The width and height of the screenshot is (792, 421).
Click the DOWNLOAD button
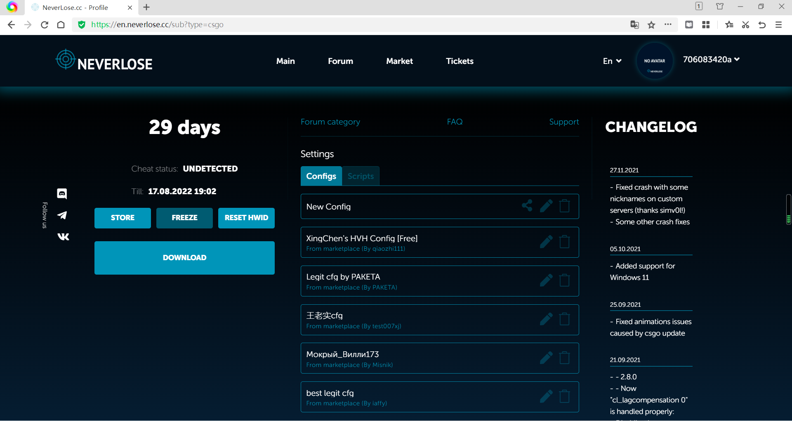pyautogui.click(x=184, y=258)
